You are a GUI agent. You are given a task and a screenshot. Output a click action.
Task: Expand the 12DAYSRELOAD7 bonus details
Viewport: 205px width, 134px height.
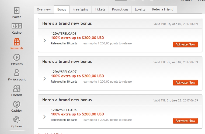click(x=44, y=79)
